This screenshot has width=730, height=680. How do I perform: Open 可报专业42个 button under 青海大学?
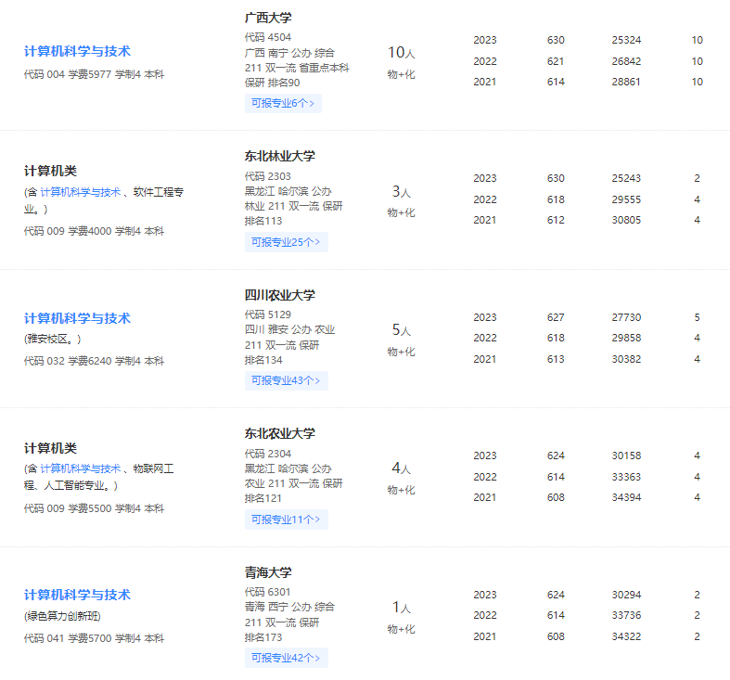287,658
